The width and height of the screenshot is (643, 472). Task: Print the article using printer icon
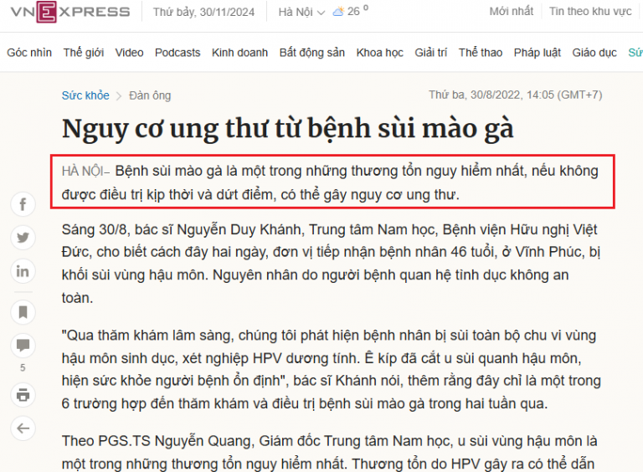pyautogui.click(x=23, y=394)
